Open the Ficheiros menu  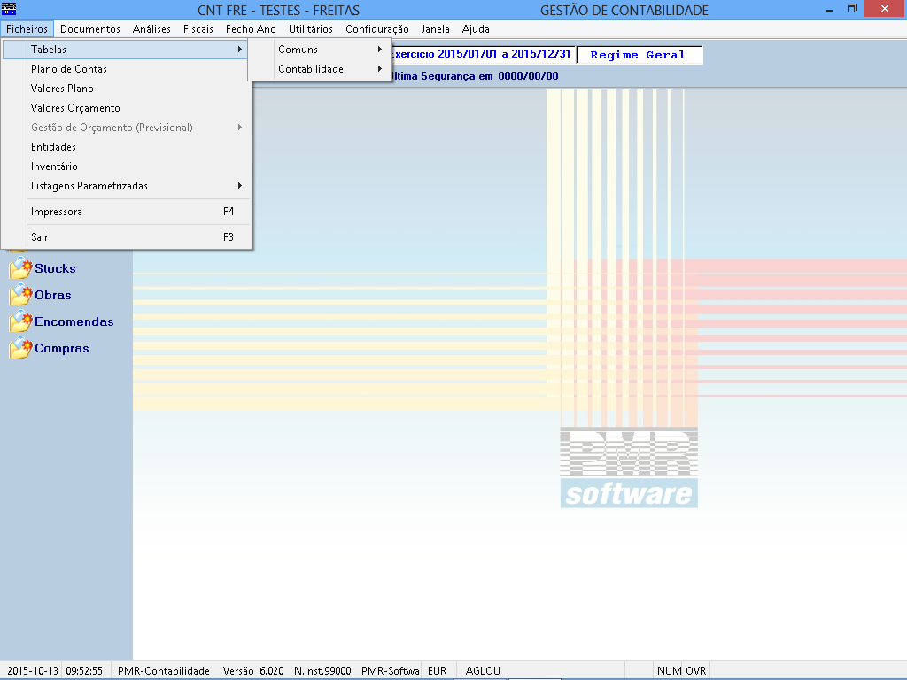click(27, 29)
